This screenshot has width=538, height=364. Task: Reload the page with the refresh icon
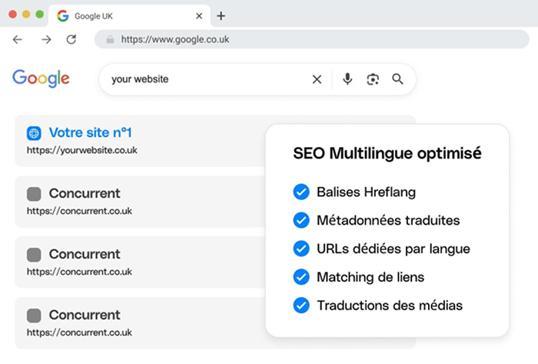[71, 39]
